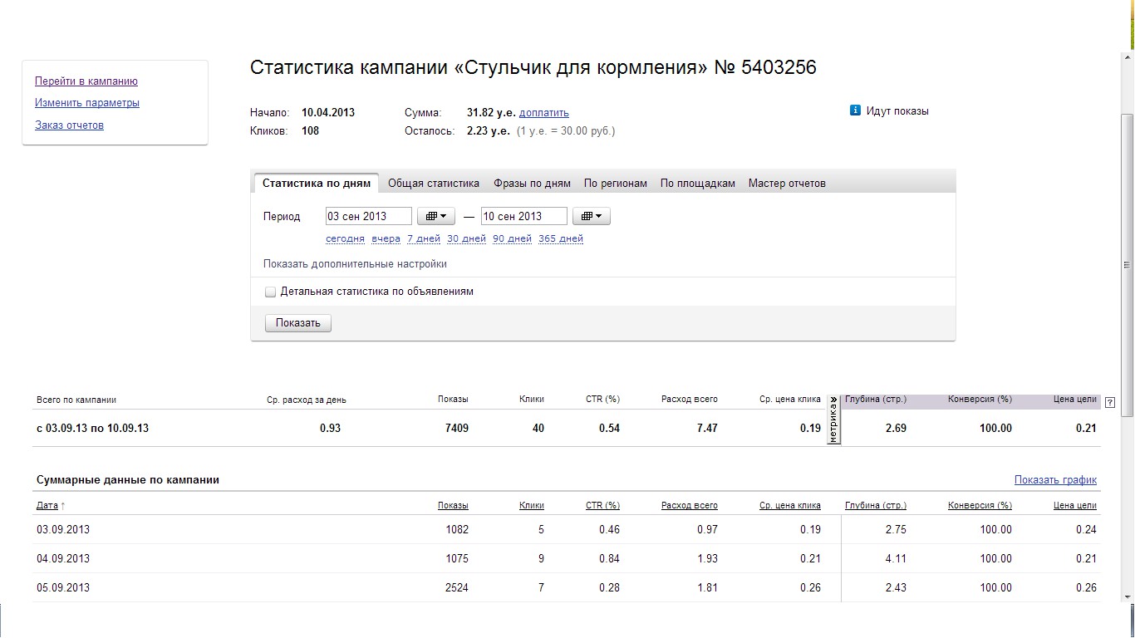
Task: Sort the daily table by 'Ср. цена клика' header
Action: pos(790,505)
